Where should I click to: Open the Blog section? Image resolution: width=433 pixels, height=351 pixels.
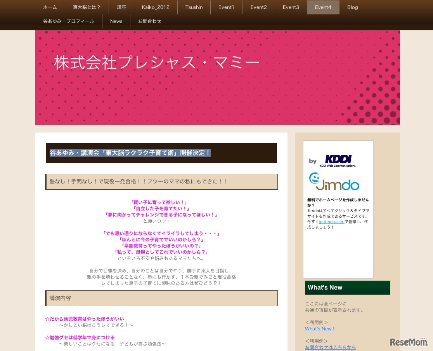(x=352, y=7)
